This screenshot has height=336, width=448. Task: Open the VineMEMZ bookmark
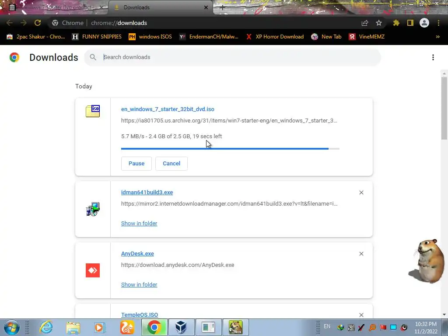(x=367, y=37)
